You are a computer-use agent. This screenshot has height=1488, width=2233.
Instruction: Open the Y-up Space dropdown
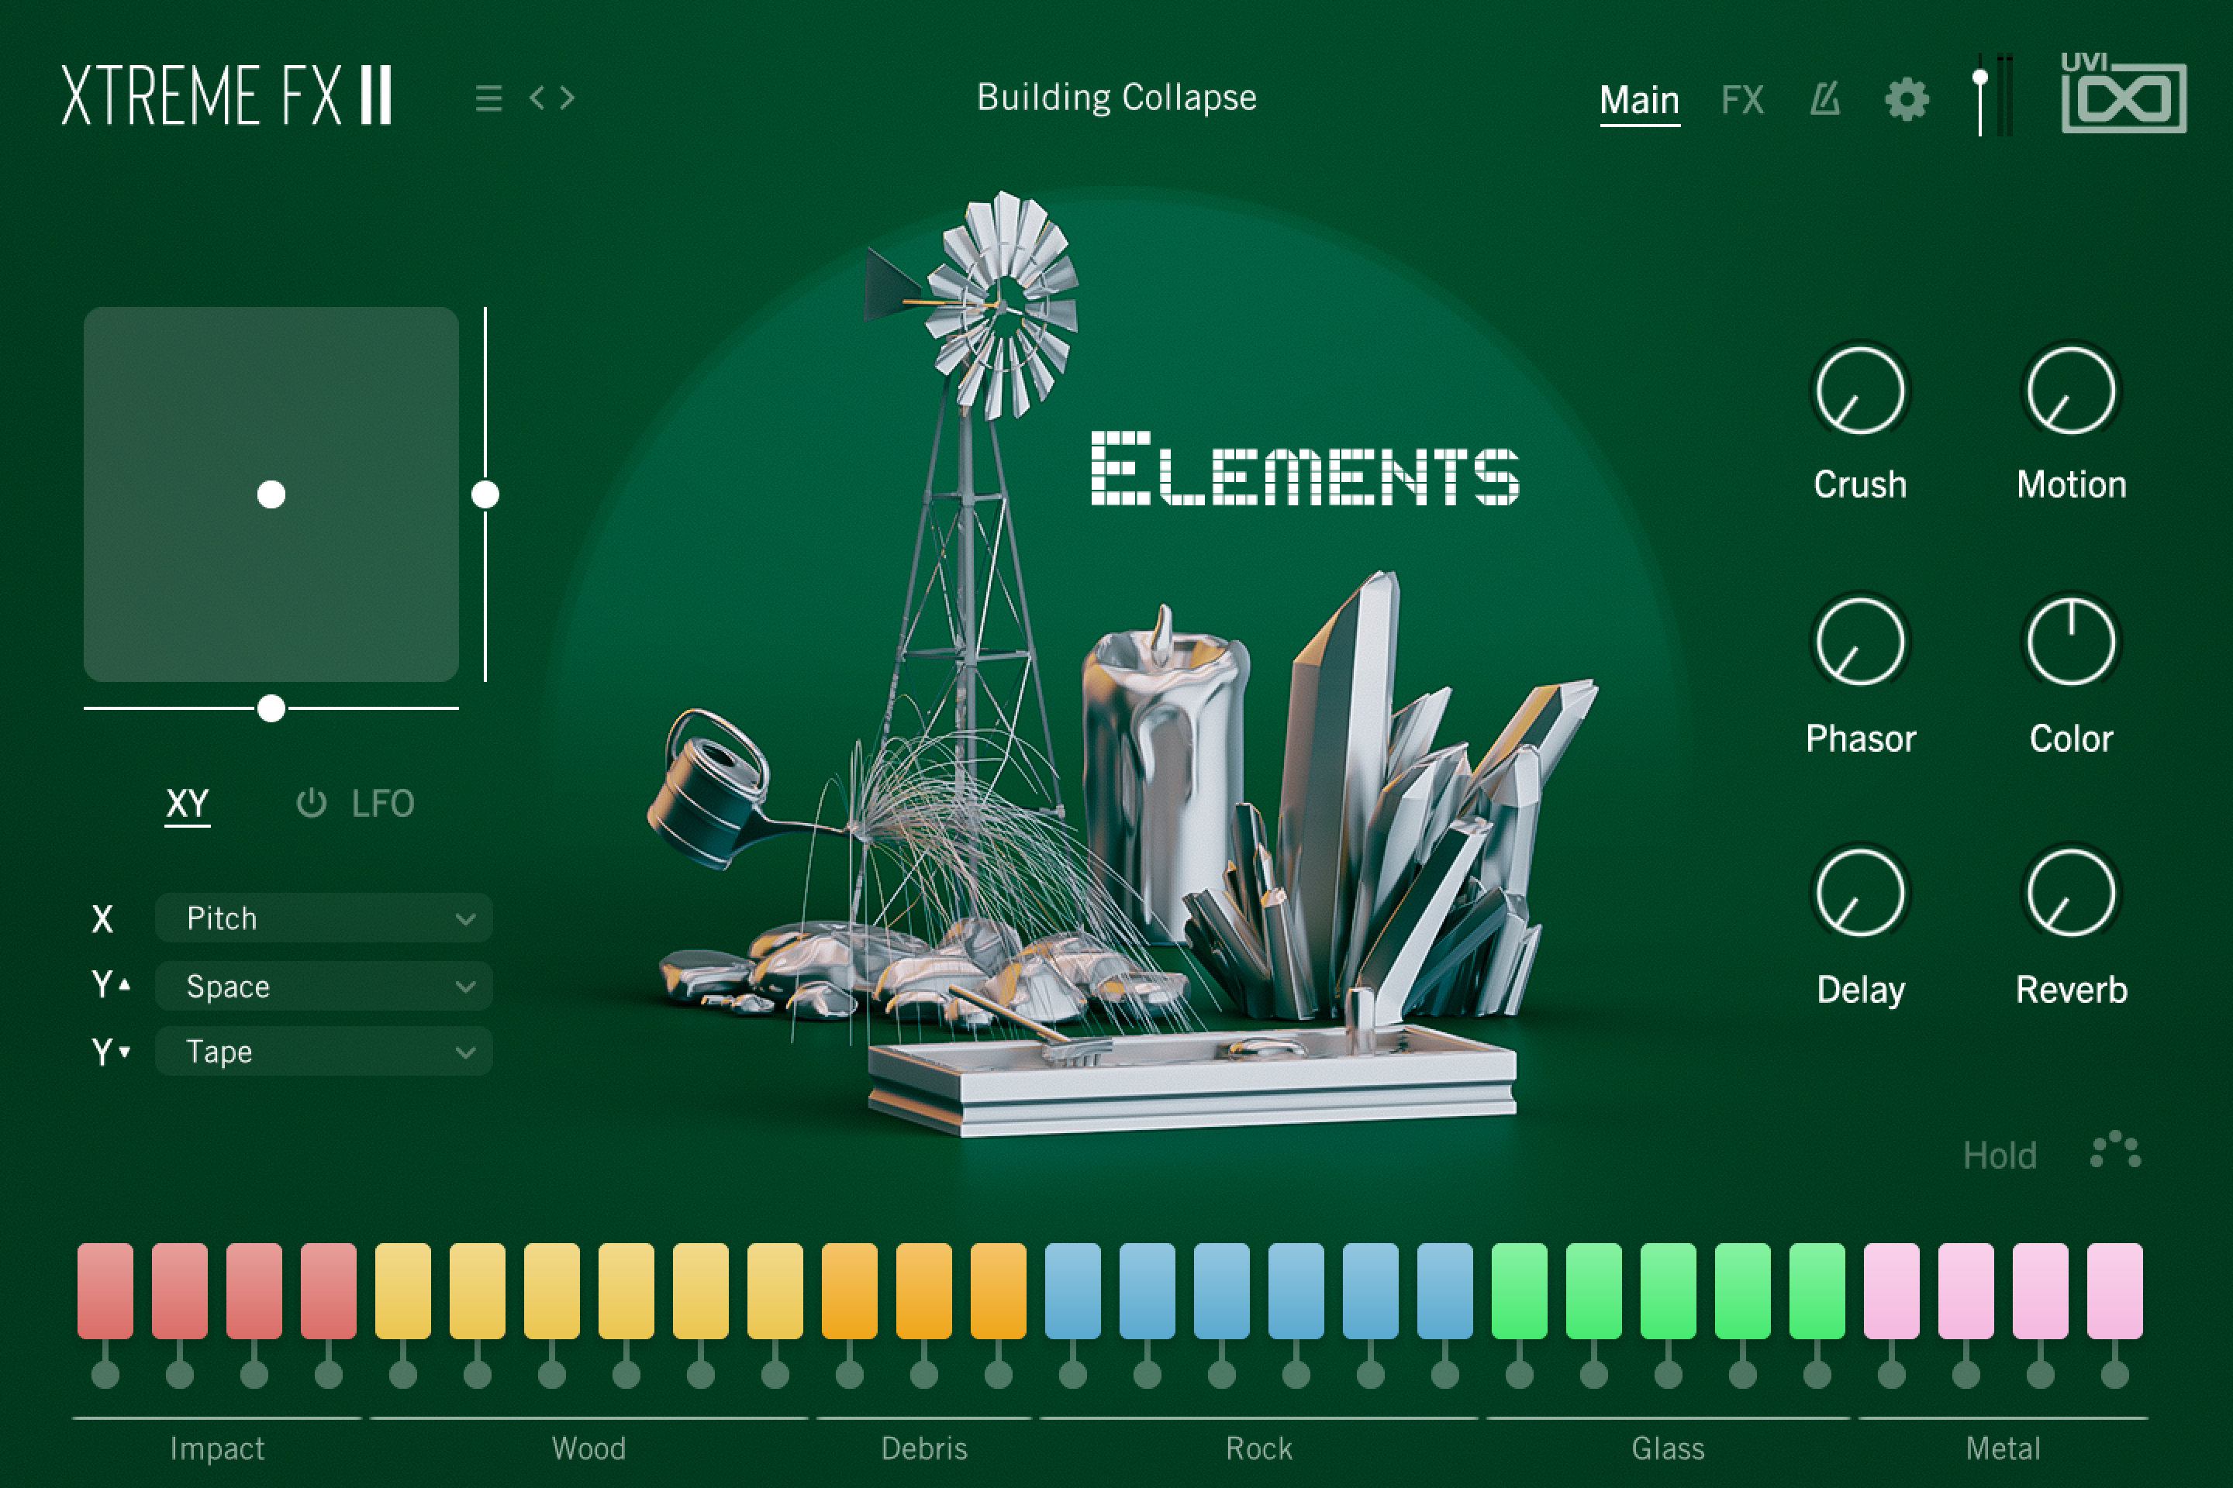pyautogui.click(x=324, y=986)
